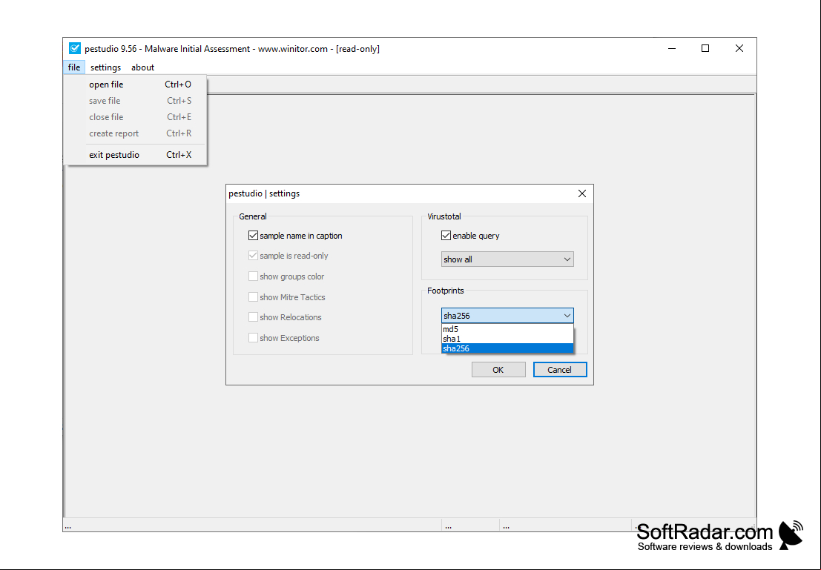This screenshot has width=821, height=570.
Task: Click the Cancel button
Action: [560, 370]
